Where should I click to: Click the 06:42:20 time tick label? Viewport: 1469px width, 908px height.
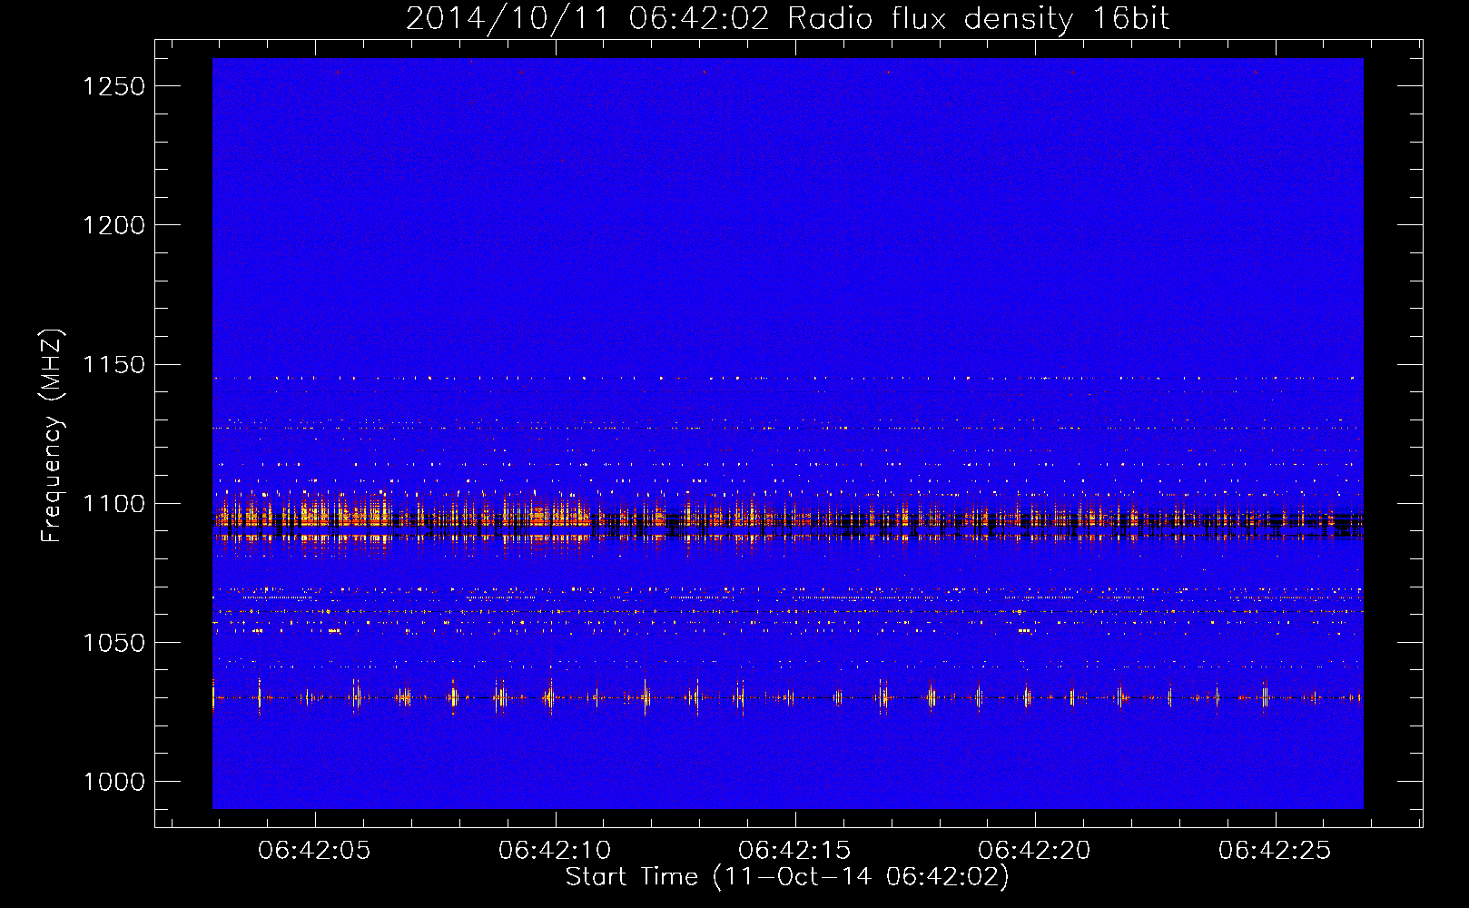click(x=1034, y=851)
